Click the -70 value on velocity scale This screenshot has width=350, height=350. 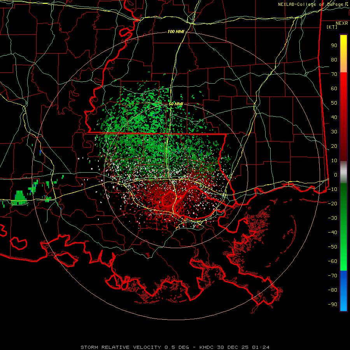click(332, 276)
